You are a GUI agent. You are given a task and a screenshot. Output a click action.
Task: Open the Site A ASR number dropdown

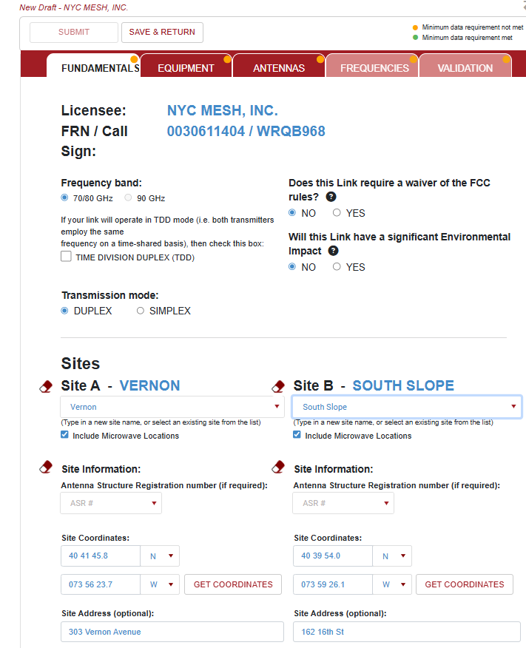154,503
